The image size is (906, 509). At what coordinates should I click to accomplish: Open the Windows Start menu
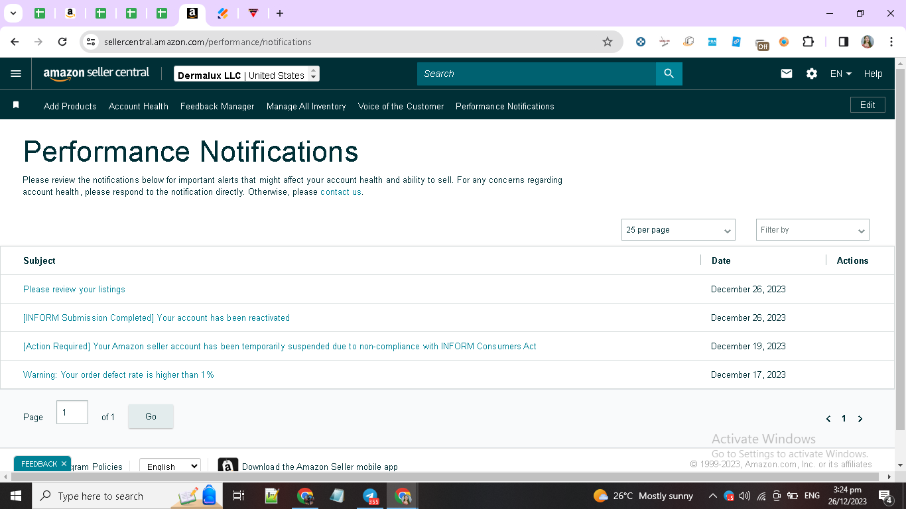pyautogui.click(x=15, y=496)
